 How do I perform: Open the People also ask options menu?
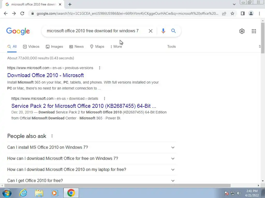pyautogui.click(x=52, y=136)
